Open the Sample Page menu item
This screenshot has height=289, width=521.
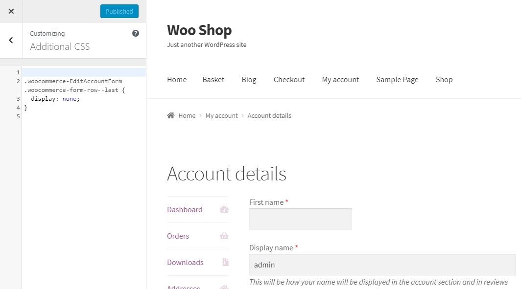pos(398,80)
